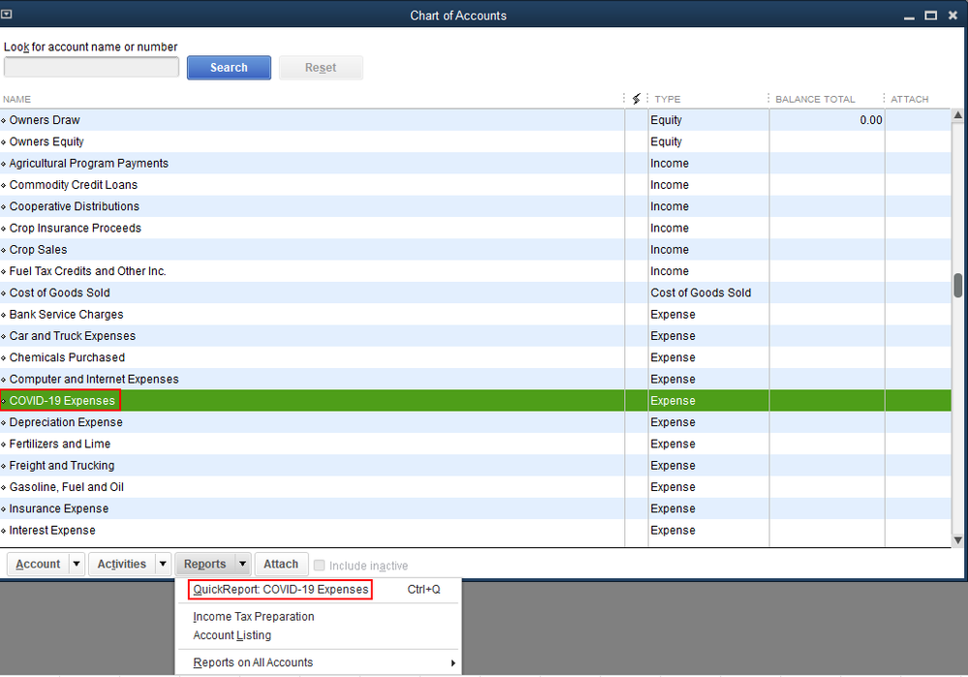Click the scroll up arrow of account list
This screenshot has width=968, height=677.
click(x=958, y=115)
